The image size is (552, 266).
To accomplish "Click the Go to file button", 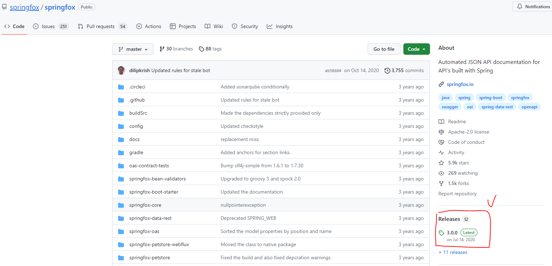I will (x=384, y=49).
